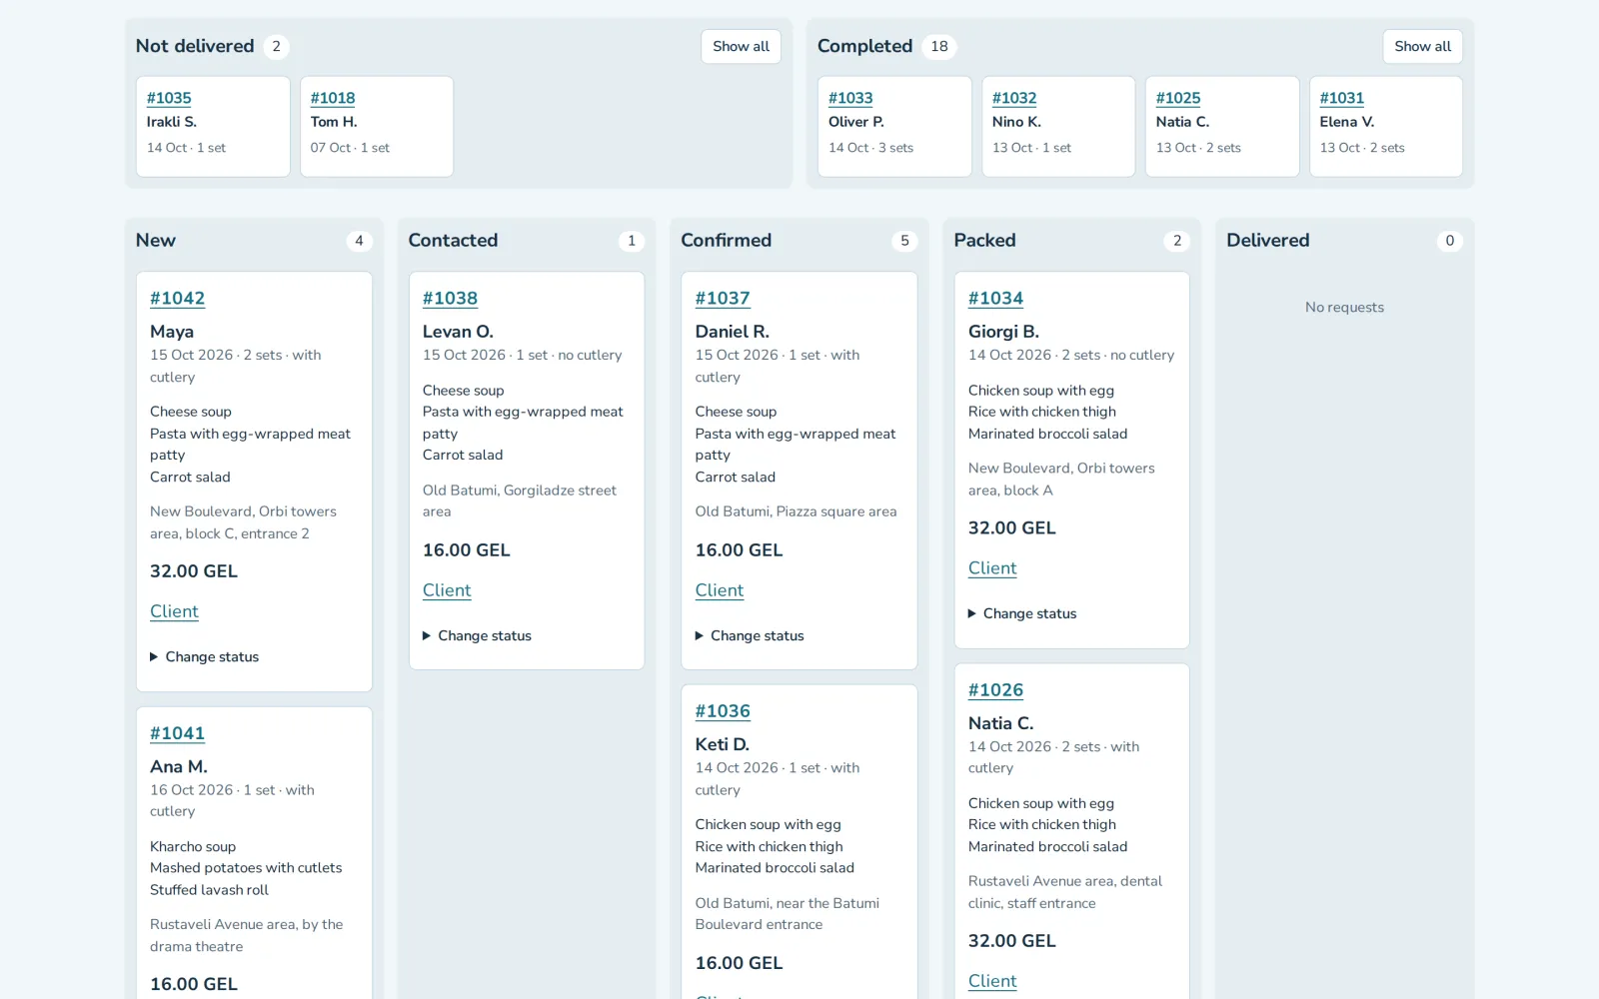Click 'Old Batumi, Piazza square area' address

(x=796, y=511)
